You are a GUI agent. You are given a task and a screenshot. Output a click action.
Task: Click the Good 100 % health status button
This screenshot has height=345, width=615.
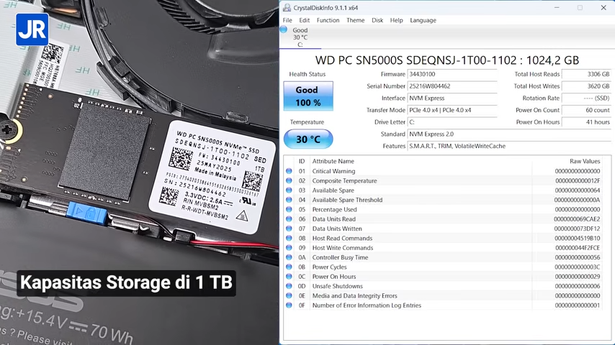click(x=308, y=96)
